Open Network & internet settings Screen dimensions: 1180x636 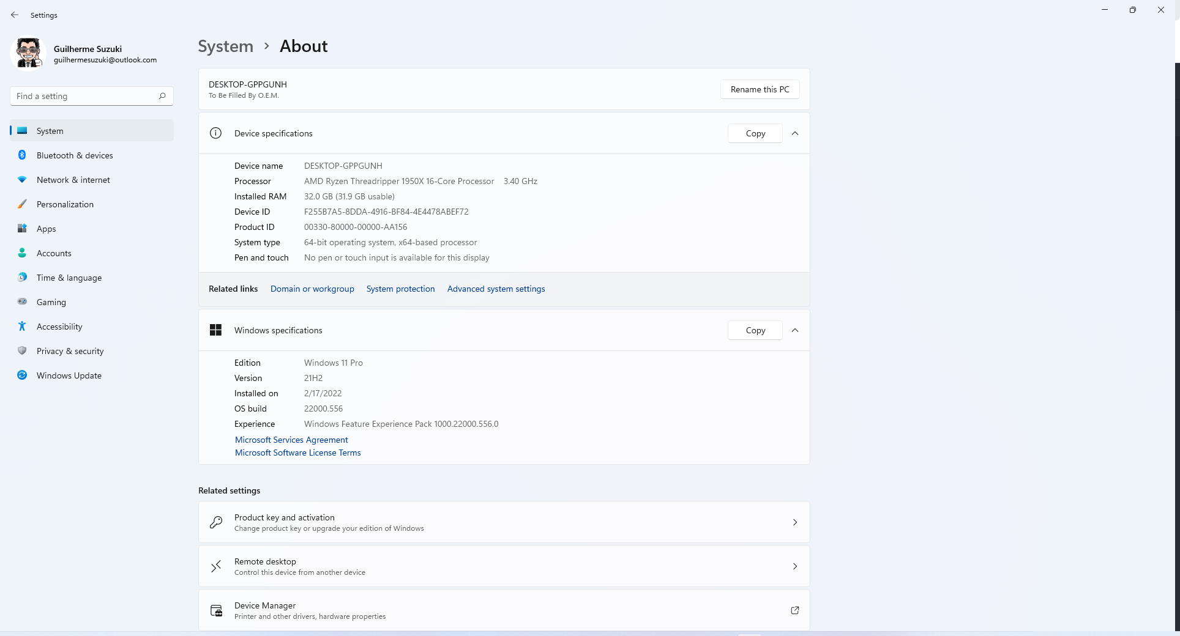tap(73, 180)
